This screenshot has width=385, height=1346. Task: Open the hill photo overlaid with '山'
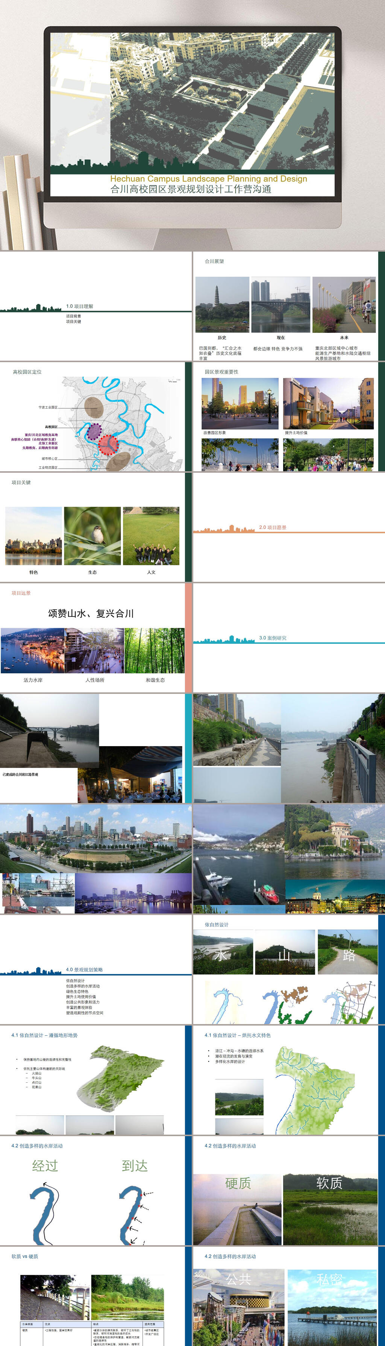tap(285, 952)
